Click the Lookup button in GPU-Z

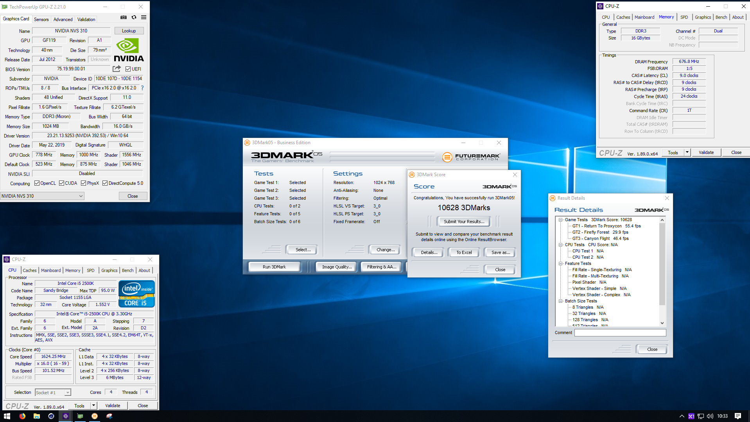coord(129,31)
